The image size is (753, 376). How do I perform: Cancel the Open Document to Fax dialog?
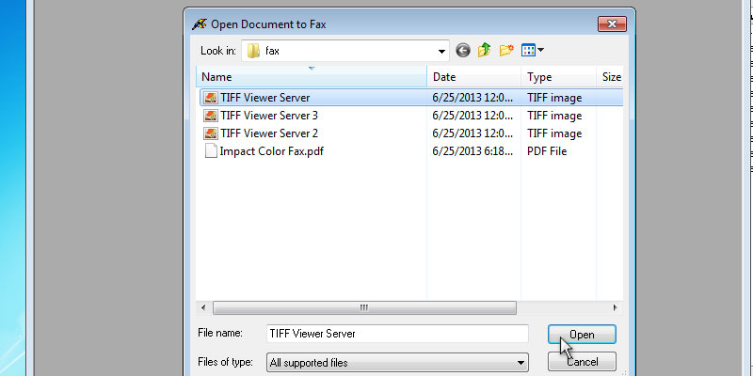pos(582,362)
